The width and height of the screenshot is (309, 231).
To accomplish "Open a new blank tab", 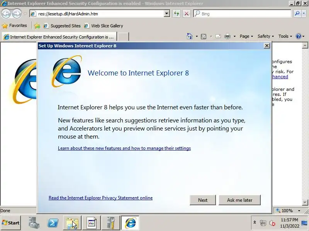I will coord(123,37).
